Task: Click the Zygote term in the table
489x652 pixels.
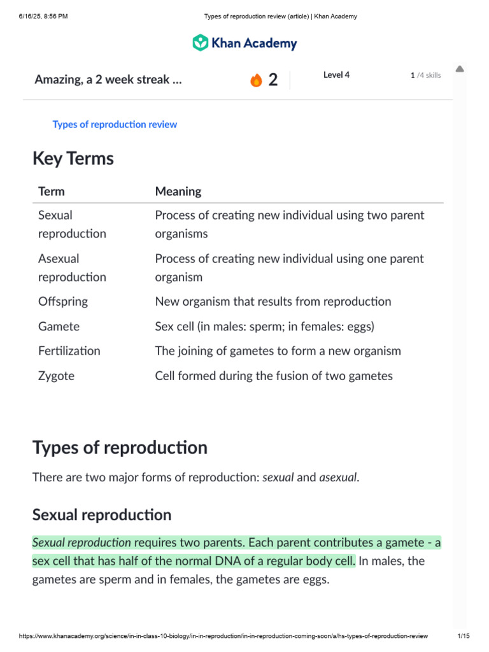Action: click(56, 376)
